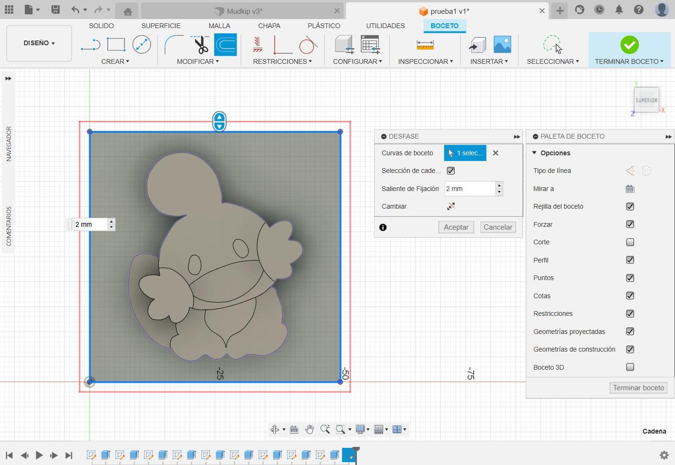Click the Insert image icon
This screenshot has width=675, height=465.
tap(502, 45)
